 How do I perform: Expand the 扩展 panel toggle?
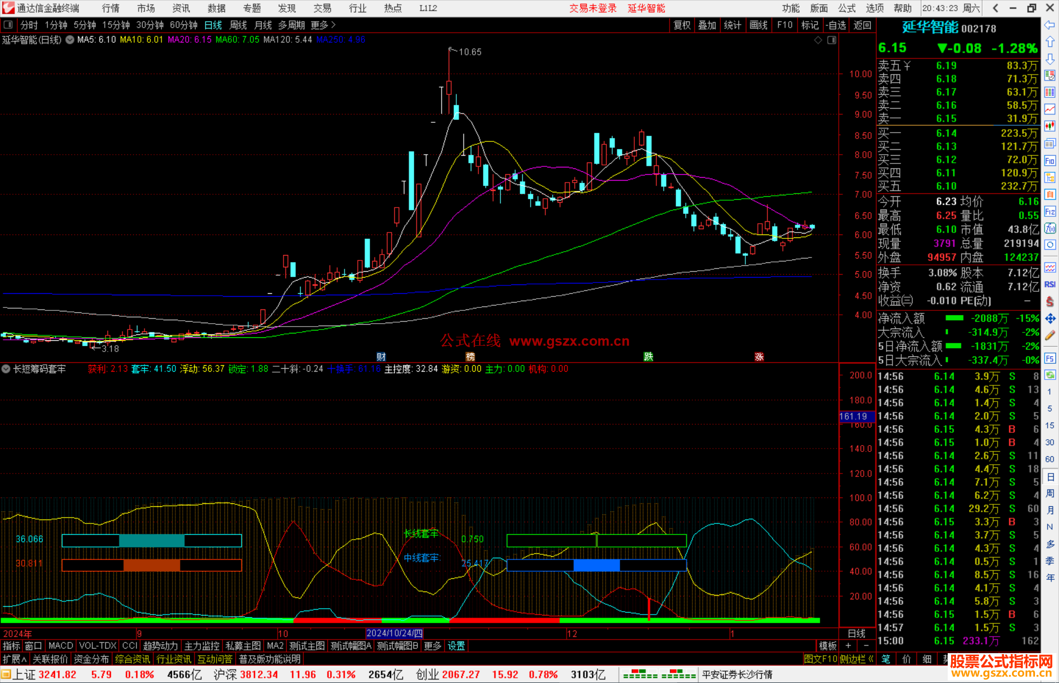15,659
